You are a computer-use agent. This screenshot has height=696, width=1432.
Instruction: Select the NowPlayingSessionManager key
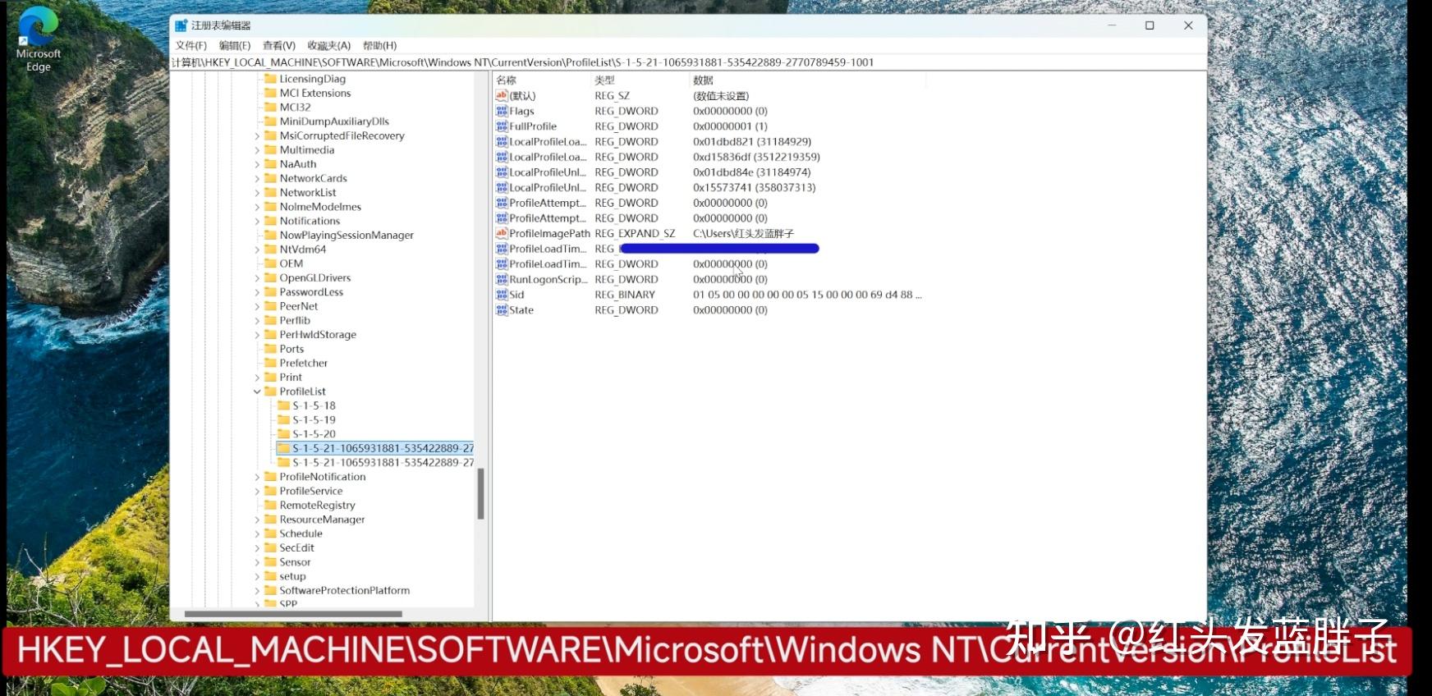347,236
